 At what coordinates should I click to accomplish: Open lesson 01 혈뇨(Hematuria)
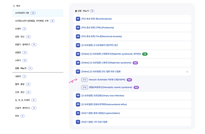click(x=132, y=19)
